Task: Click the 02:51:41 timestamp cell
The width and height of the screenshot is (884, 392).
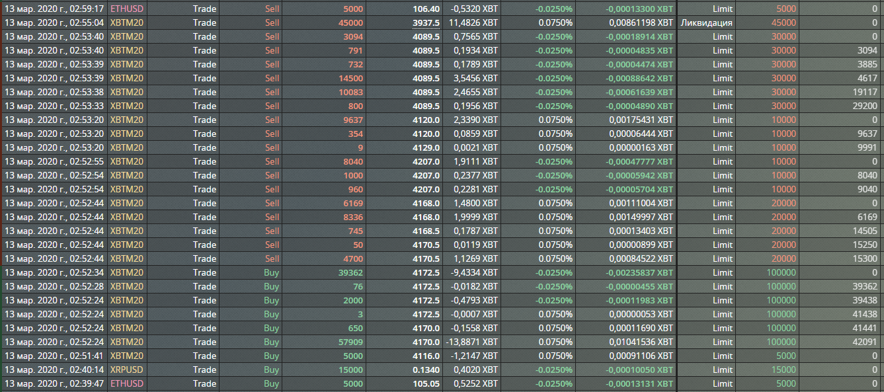Action: (54, 356)
